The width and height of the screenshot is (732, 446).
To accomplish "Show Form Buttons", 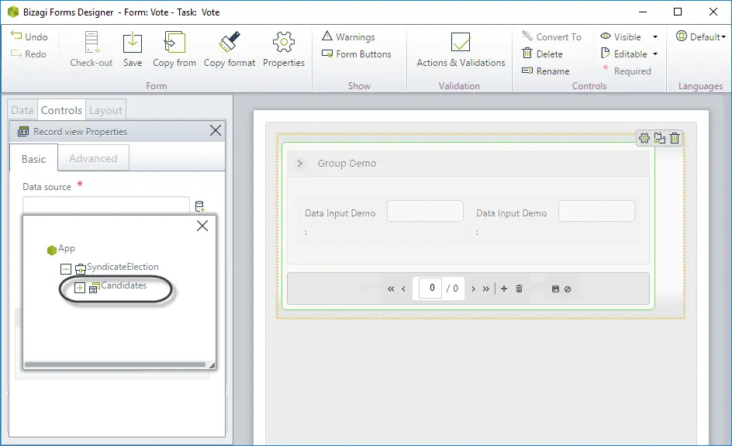I will click(357, 54).
